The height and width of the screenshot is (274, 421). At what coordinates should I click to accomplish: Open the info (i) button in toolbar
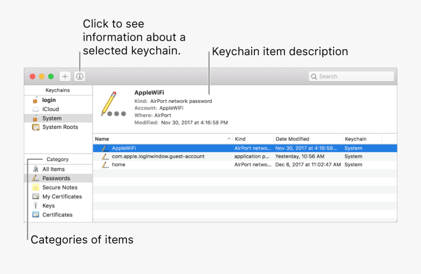coord(80,77)
